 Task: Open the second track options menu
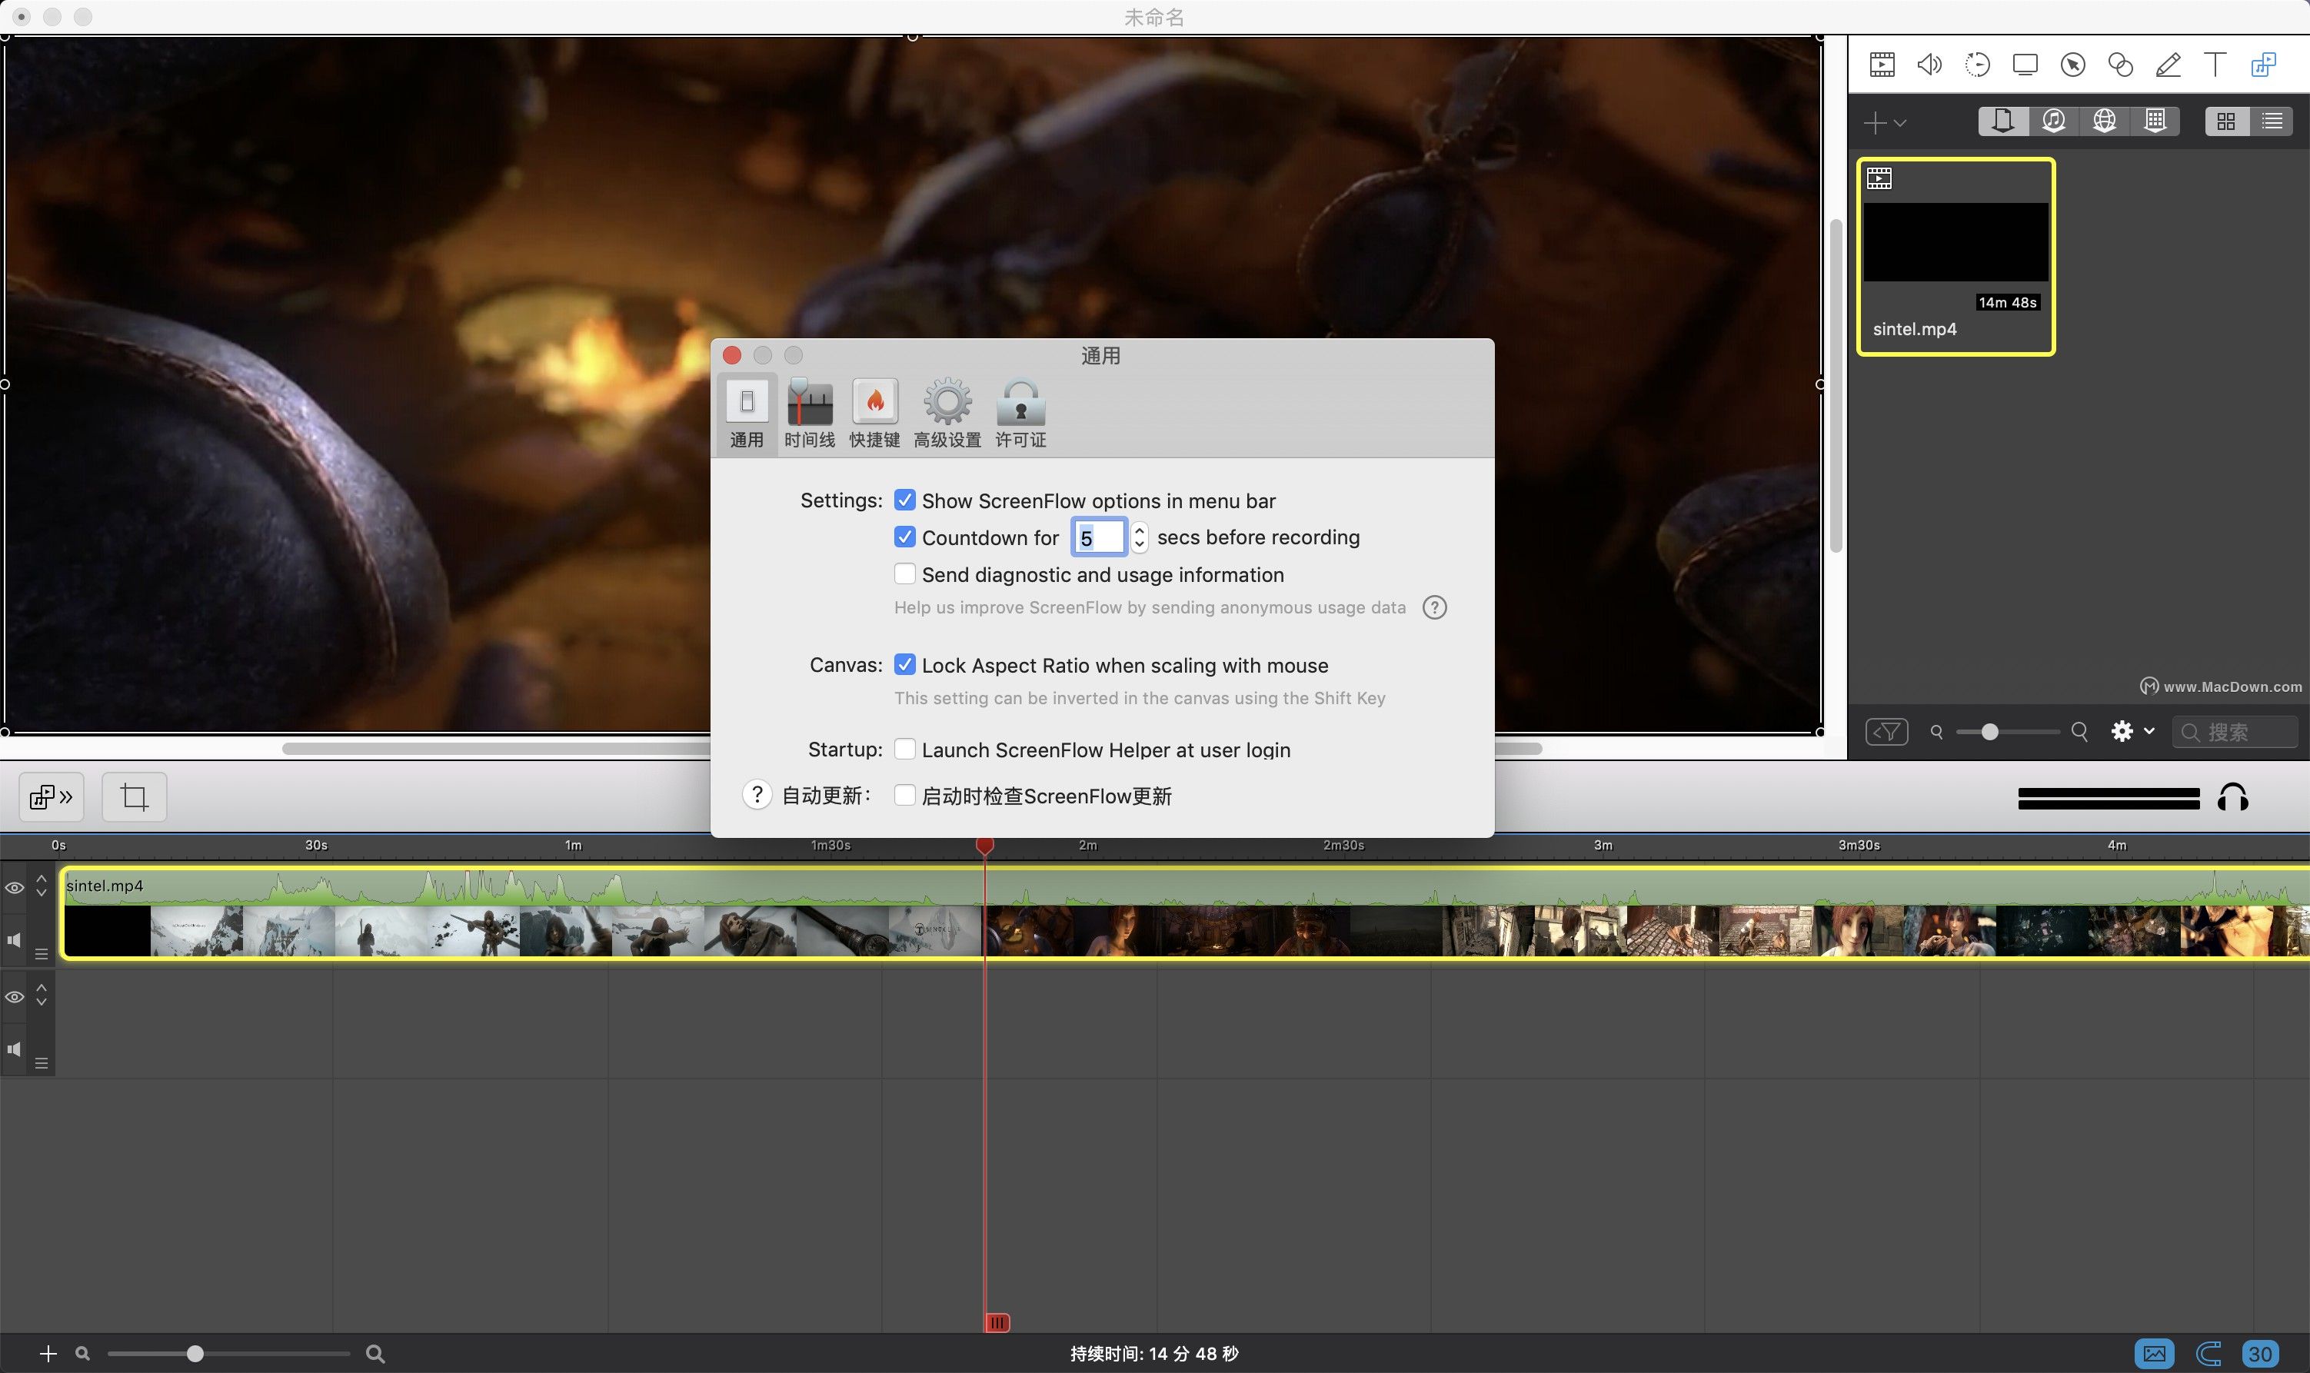coord(41,1063)
